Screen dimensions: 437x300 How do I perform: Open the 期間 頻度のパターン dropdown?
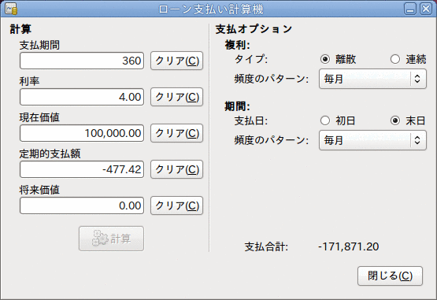click(372, 140)
